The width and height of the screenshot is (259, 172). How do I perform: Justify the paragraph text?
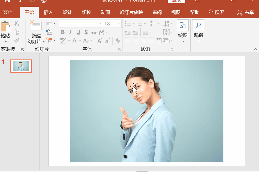(151, 40)
